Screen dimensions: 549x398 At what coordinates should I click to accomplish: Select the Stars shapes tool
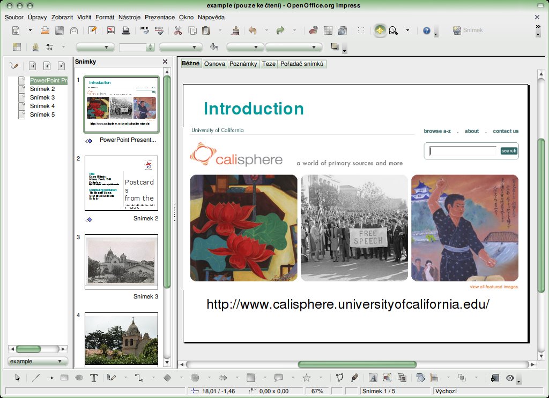coord(307,378)
